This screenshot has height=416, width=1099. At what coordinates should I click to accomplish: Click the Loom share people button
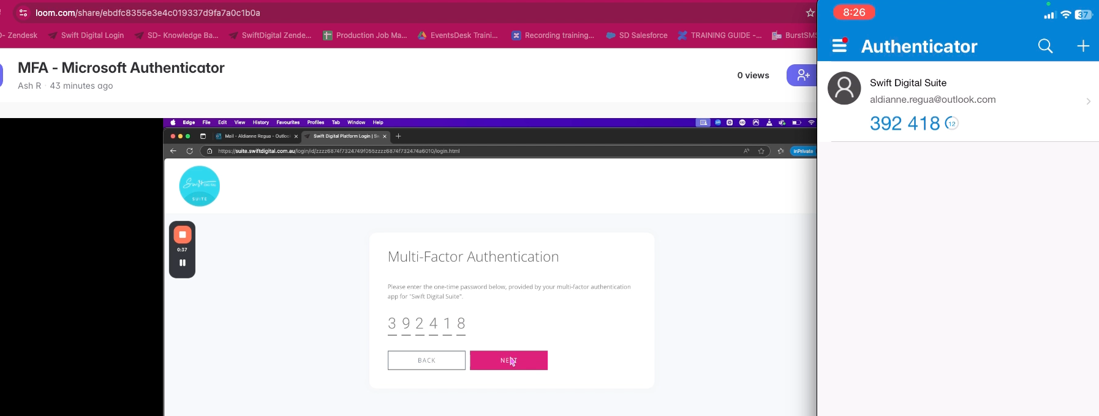click(802, 75)
